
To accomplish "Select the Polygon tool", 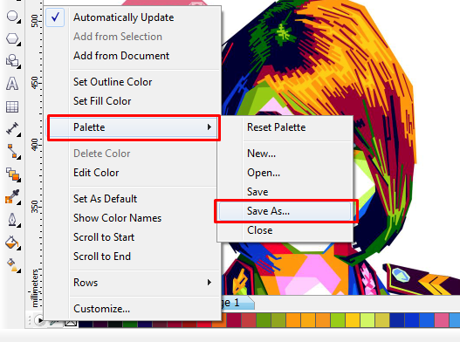I will (12, 38).
